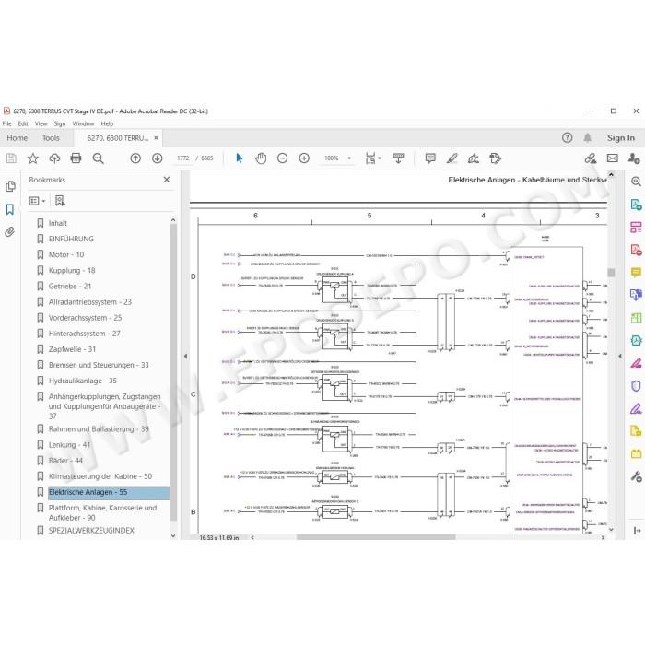Zoom in with the plus circle icon
645x645 pixels.
coord(304,158)
